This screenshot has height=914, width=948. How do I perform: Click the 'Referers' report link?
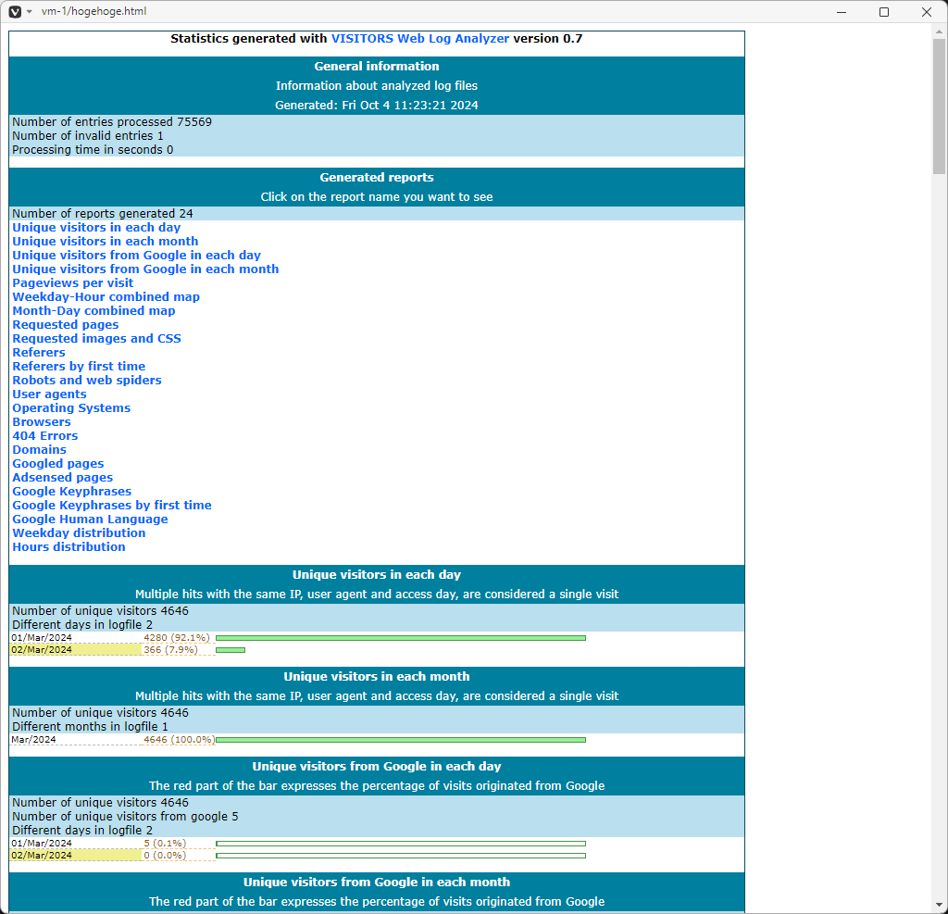coord(39,353)
